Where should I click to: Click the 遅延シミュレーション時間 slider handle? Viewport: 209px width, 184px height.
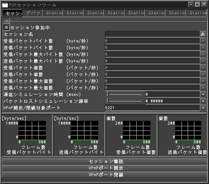(107, 95)
